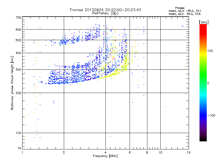Click the y-axis label '750'
This screenshot has width=222, height=166.
pyautogui.click(x=18, y=17)
